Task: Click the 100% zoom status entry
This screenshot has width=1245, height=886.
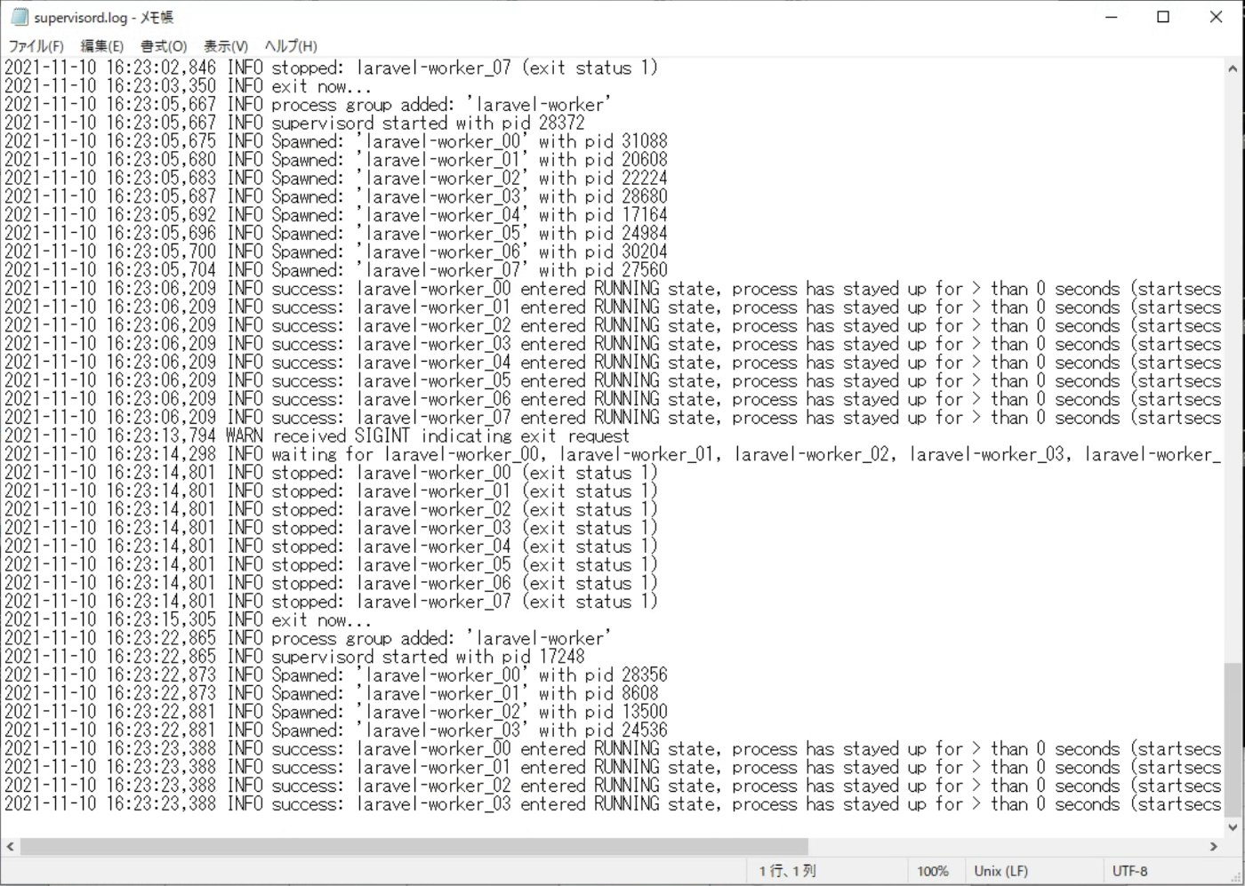Action: pos(933,871)
